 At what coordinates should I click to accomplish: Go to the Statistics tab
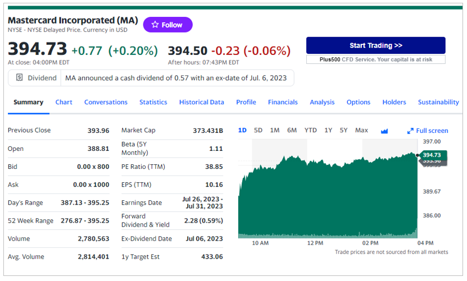click(x=153, y=102)
